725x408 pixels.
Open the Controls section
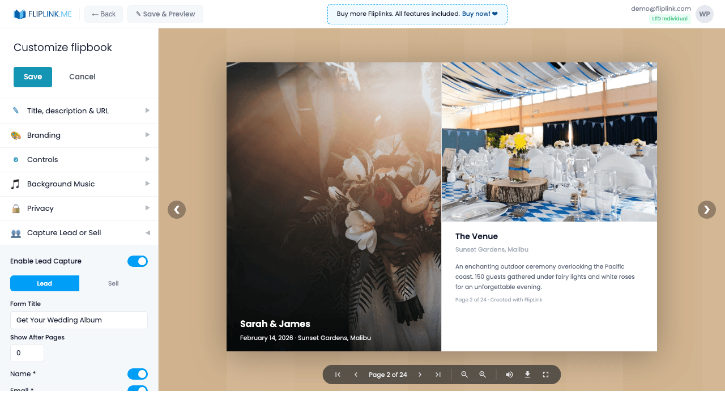coord(79,159)
